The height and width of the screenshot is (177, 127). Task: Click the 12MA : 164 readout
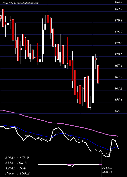click(15, 168)
